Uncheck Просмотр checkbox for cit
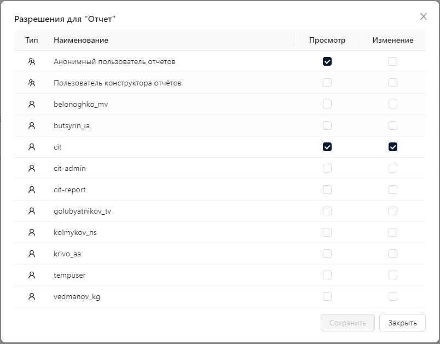The height and width of the screenshot is (344, 440). (x=327, y=147)
